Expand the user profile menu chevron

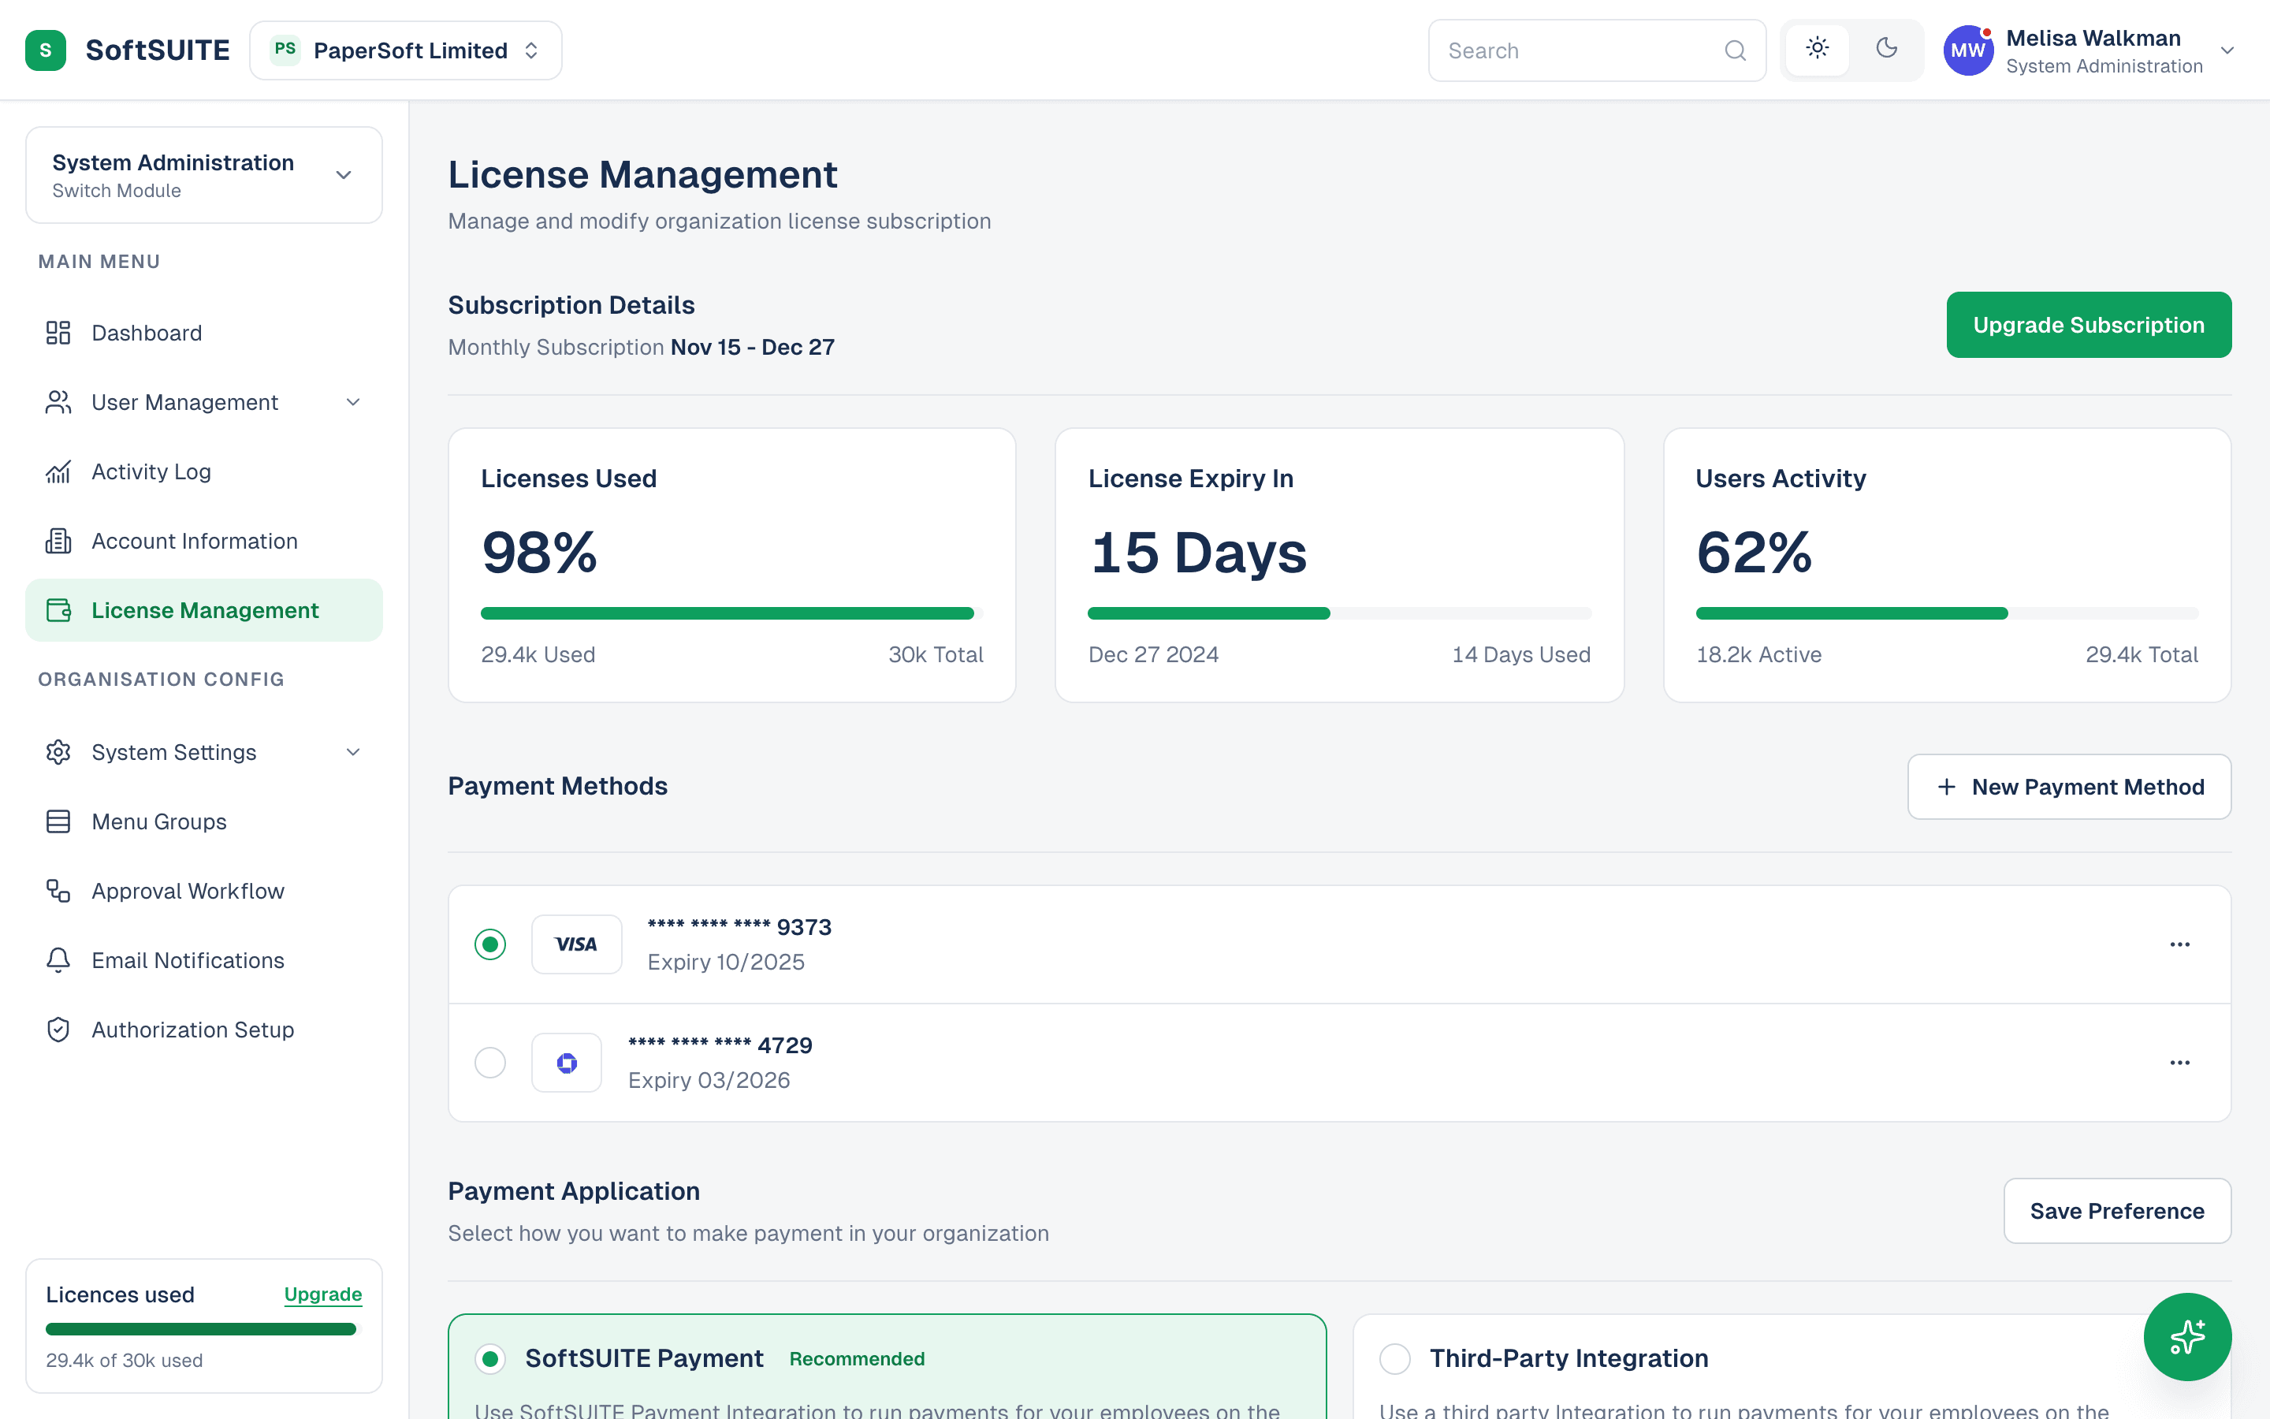(x=2227, y=50)
